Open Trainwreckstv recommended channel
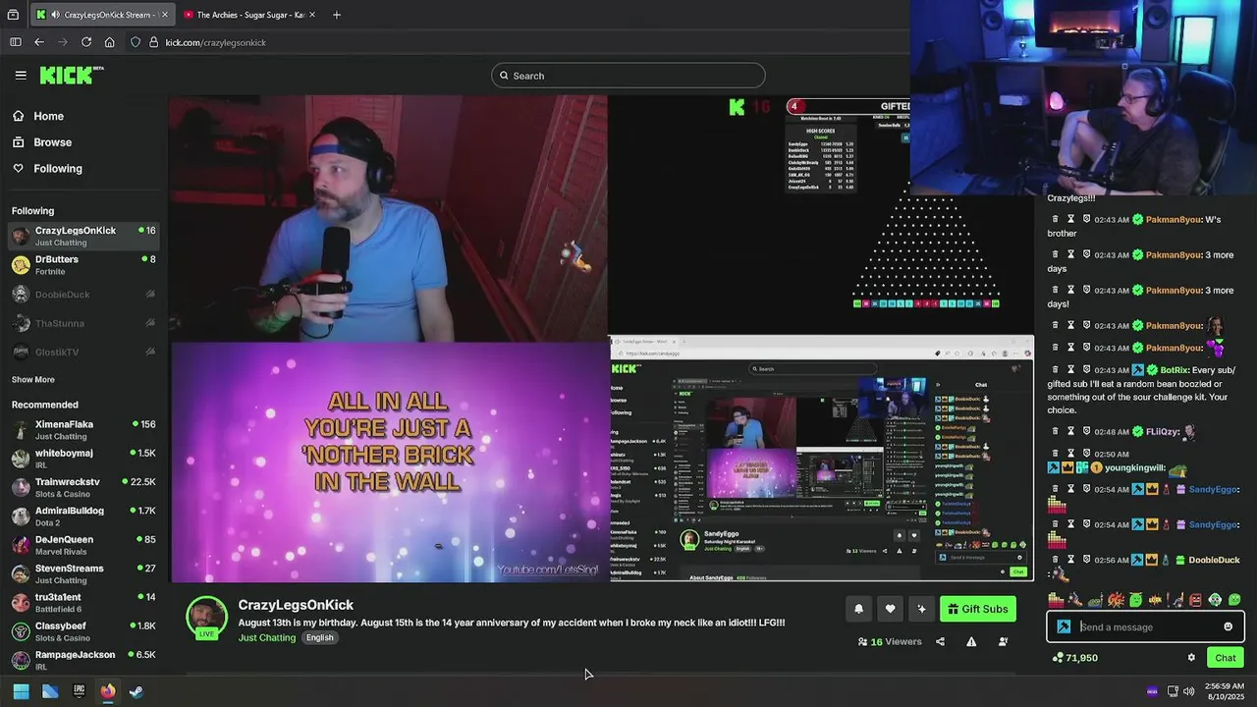The image size is (1257, 707). click(82, 488)
